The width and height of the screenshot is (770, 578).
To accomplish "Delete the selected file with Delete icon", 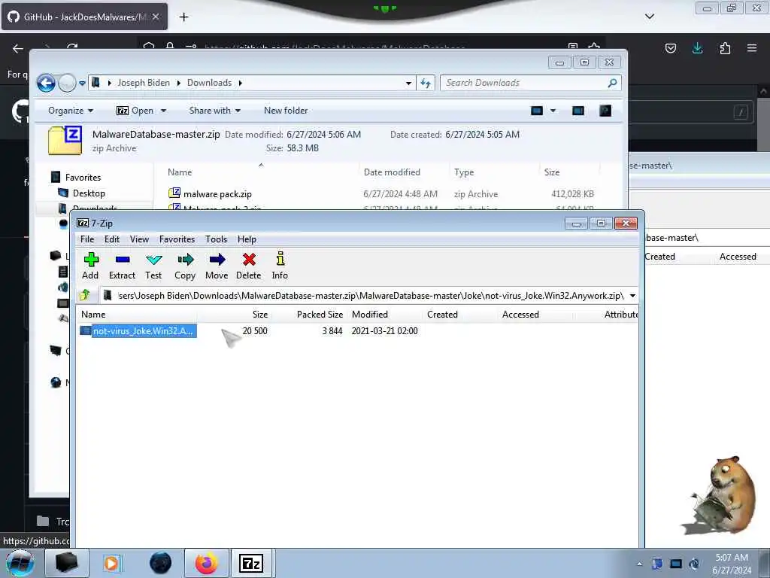I will click(248, 266).
